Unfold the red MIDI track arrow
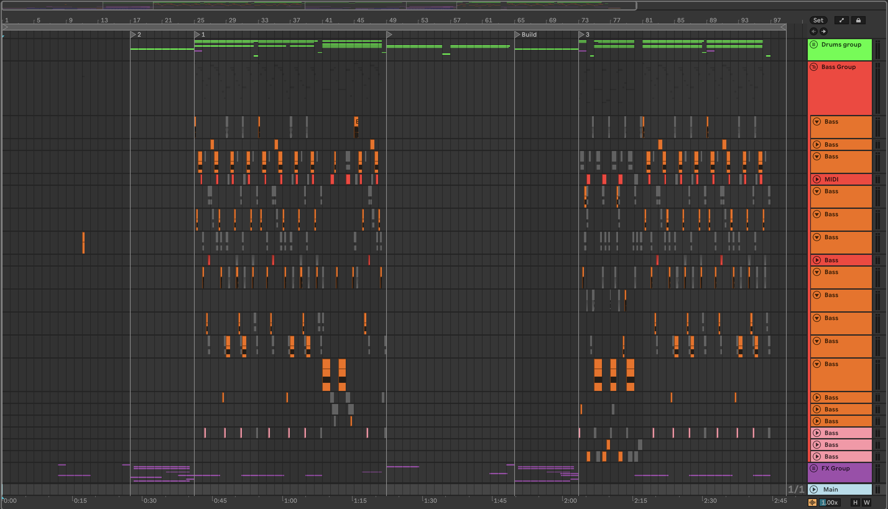 (x=817, y=179)
